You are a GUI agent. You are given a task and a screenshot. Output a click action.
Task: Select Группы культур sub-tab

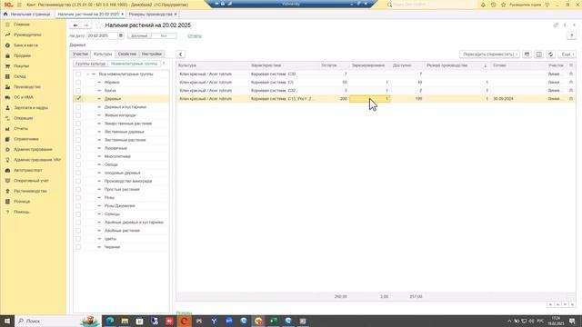pos(90,64)
